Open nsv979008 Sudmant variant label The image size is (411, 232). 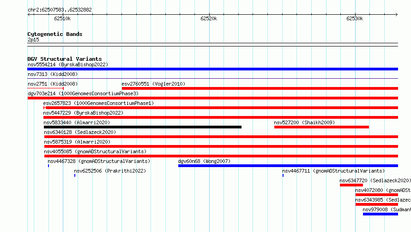(387, 209)
